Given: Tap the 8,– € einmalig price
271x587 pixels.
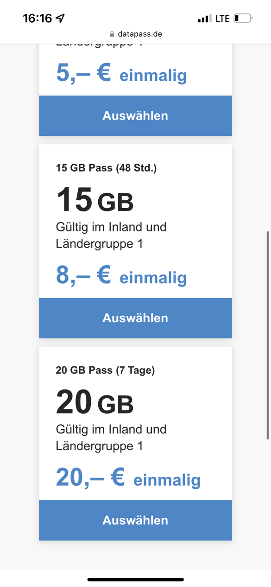Looking at the screenshot, I should (x=121, y=276).
